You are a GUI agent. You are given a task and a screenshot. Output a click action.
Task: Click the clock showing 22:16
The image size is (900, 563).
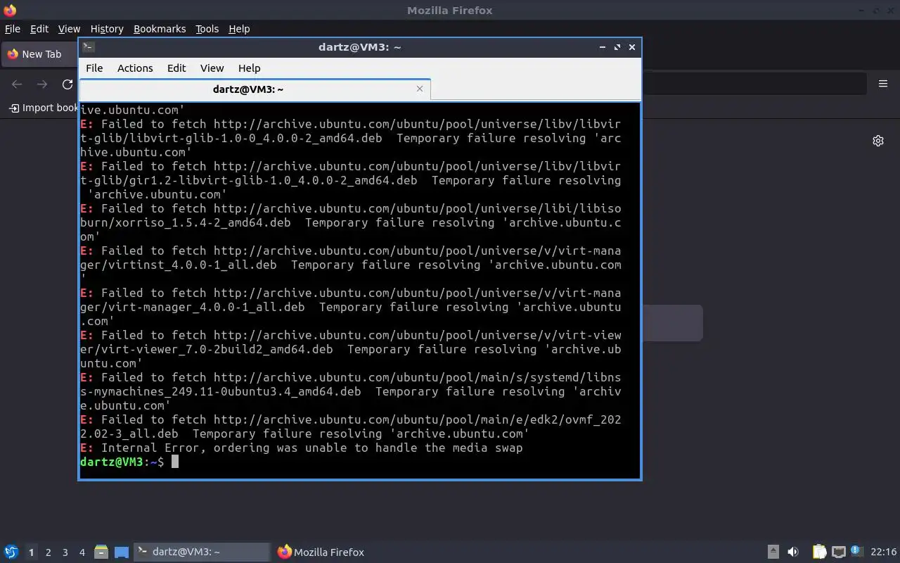pyautogui.click(x=883, y=552)
